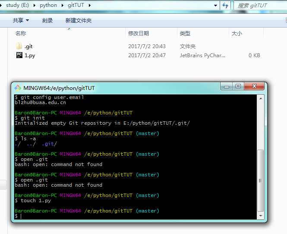The image size is (287, 234).
Task: Click the Git Bash icon in terminal title bar
Action: [x=18, y=88]
